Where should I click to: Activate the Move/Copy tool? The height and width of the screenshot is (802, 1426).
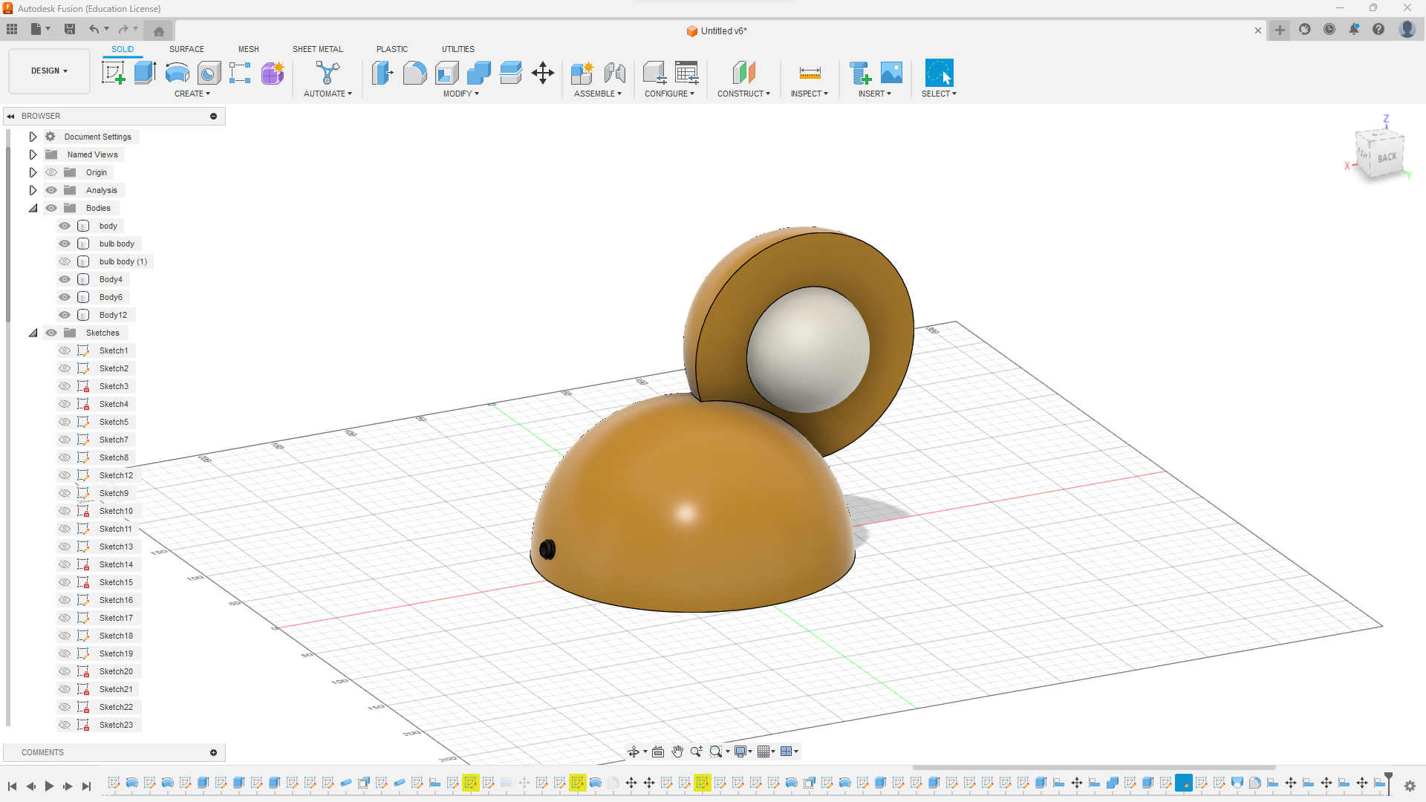(x=543, y=73)
